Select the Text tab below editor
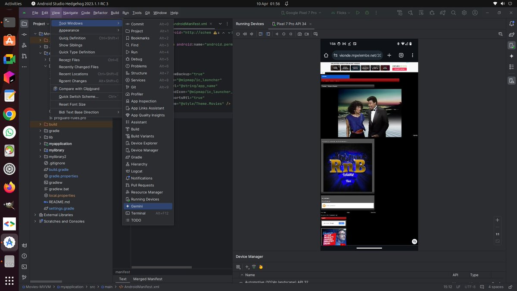 [123, 279]
